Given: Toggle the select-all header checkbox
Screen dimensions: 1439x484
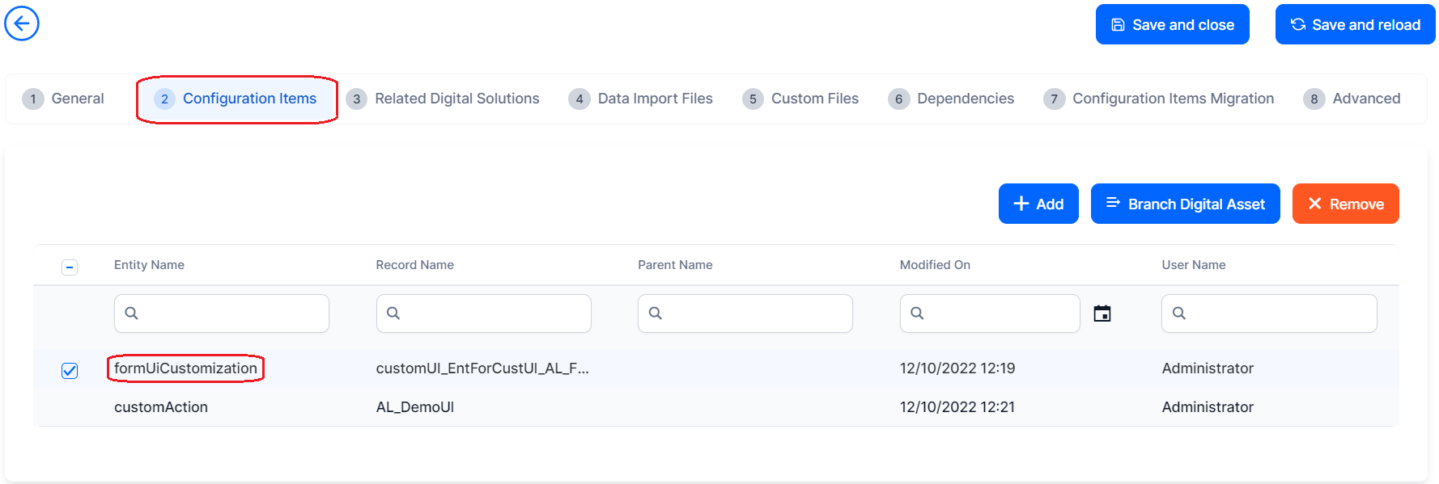Looking at the screenshot, I should coord(70,267).
